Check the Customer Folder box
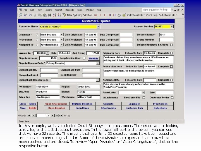 click(172, 98)
